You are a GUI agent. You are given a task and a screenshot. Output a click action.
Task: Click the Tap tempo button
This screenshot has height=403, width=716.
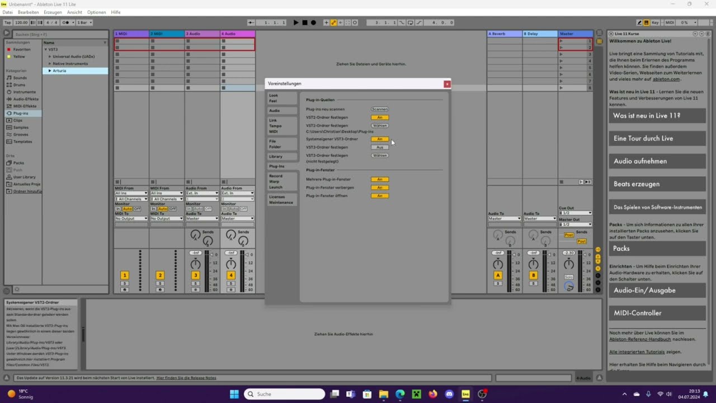(8, 22)
